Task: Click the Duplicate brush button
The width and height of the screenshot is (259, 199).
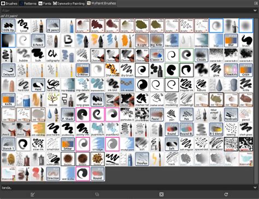Action: point(97,195)
